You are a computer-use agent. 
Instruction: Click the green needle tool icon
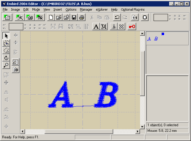tap(19, 17)
